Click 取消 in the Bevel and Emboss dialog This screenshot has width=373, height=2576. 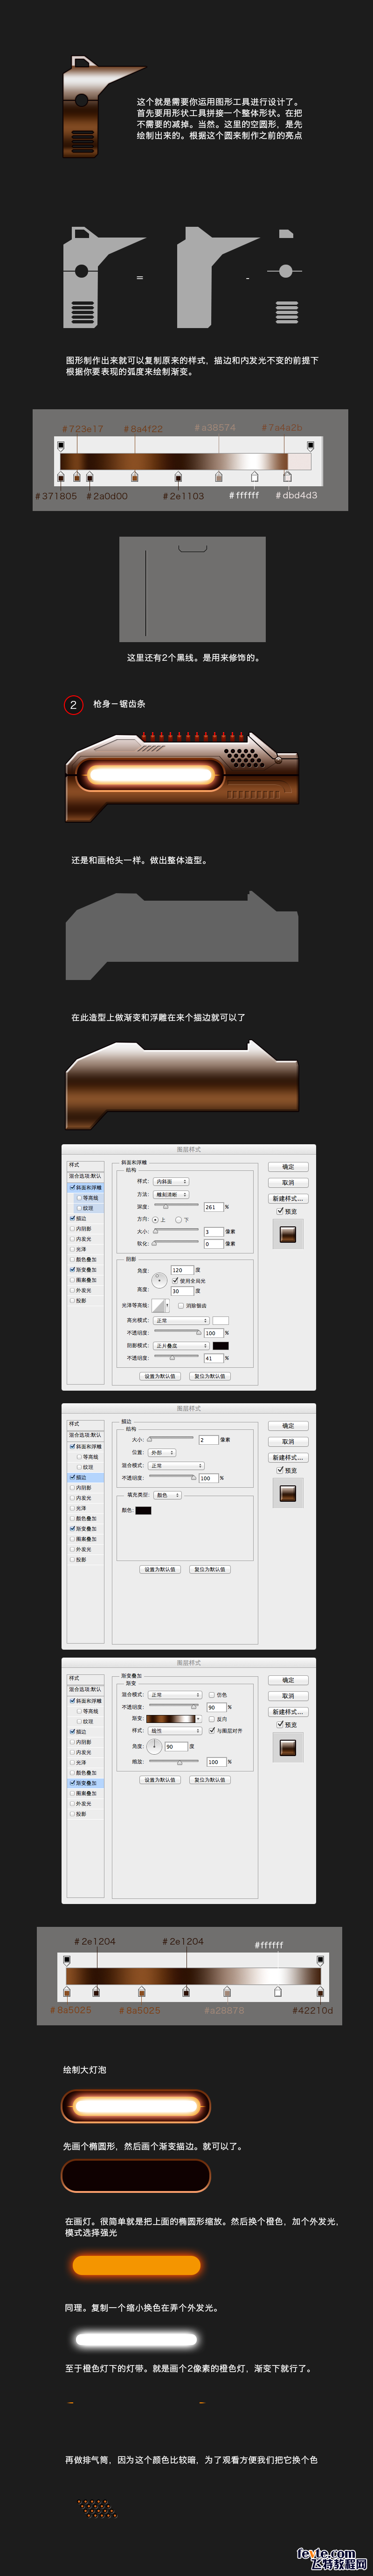tap(288, 1183)
